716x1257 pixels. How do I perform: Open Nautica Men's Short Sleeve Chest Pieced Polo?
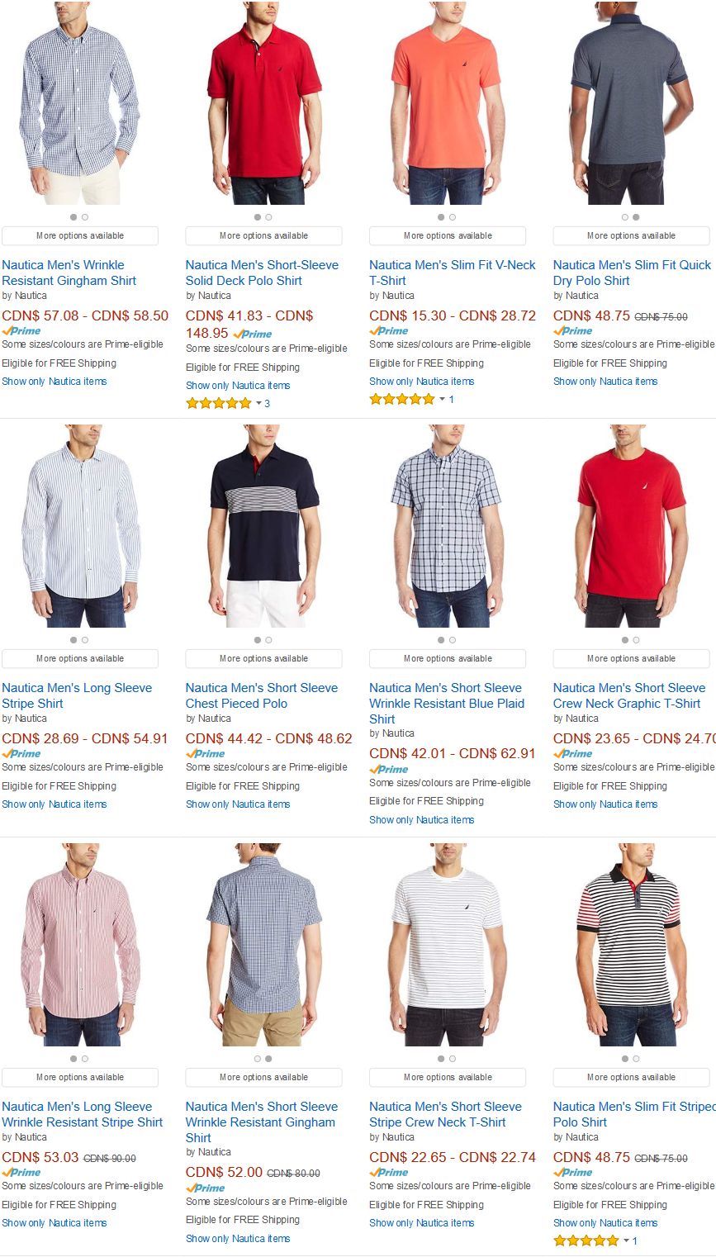tap(262, 695)
